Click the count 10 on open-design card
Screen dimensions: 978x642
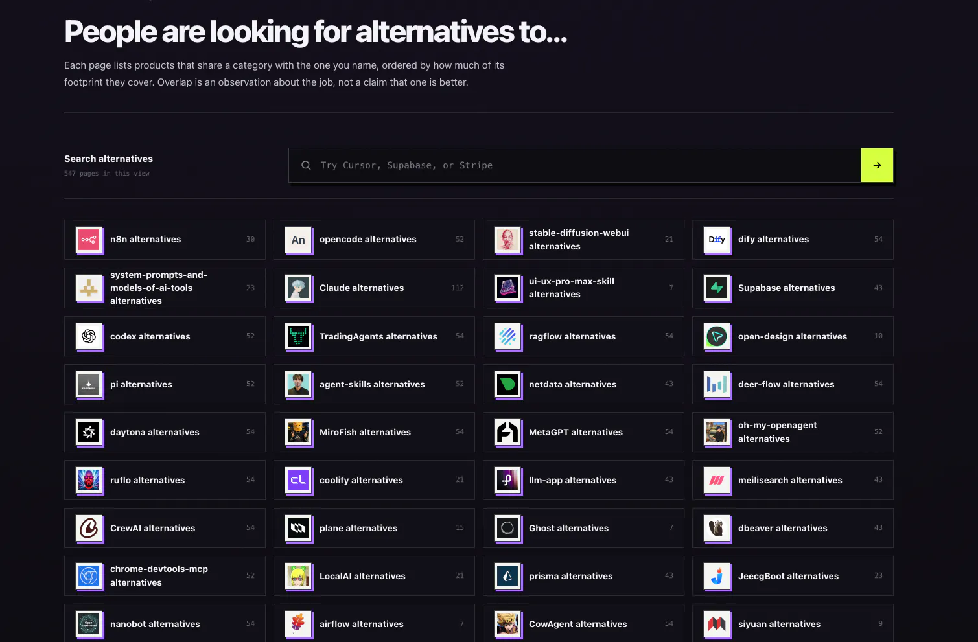pos(878,336)
